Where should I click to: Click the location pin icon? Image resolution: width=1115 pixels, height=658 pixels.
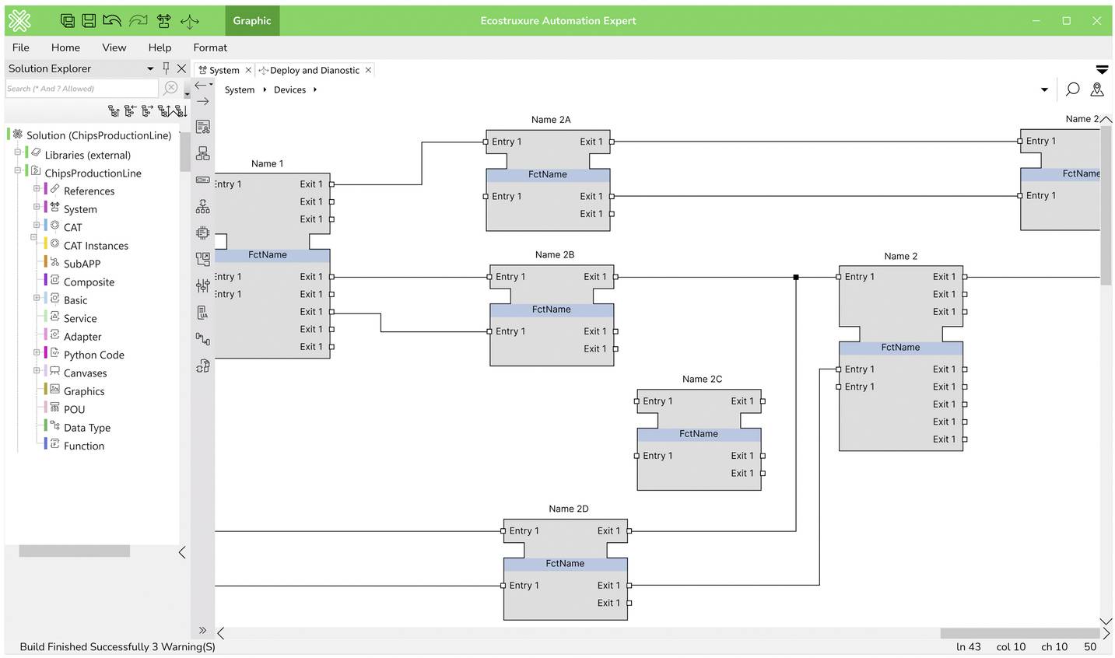pyautogui.click(x=1097, y=89)
